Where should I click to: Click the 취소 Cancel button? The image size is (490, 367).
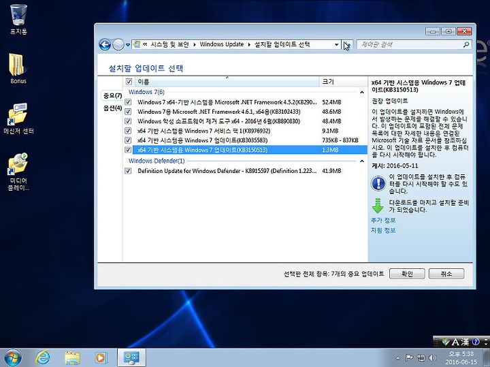pos(446,274)
